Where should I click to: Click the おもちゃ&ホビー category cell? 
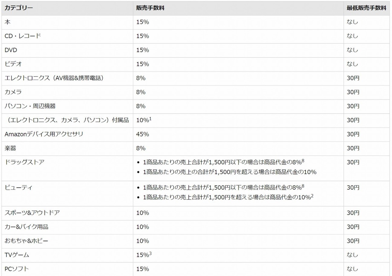tap(26, 241)
